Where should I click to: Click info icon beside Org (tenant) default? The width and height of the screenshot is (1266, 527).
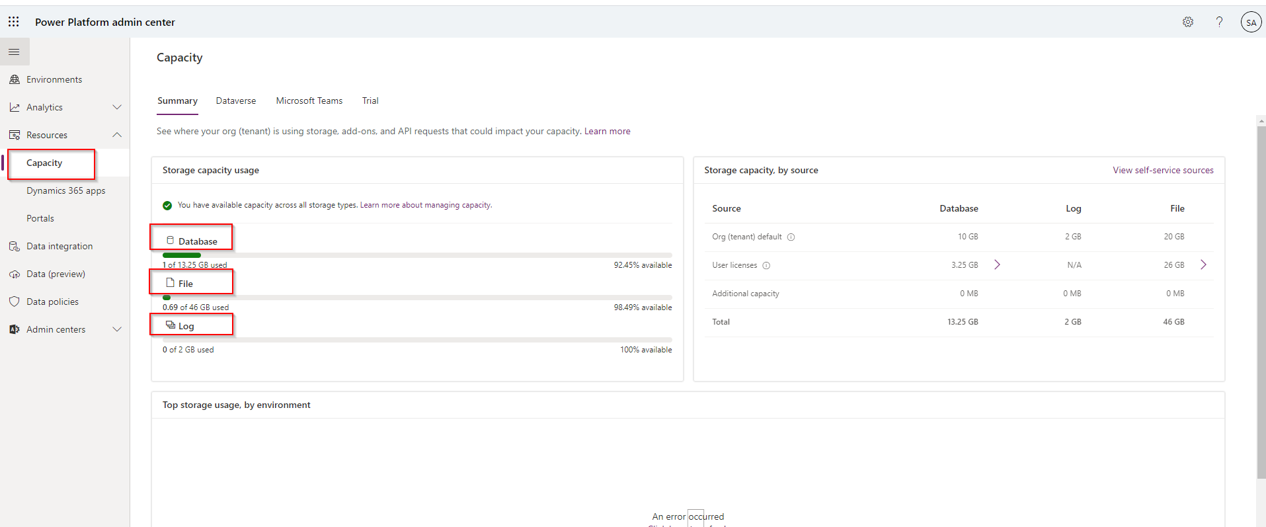coord(791,237)
